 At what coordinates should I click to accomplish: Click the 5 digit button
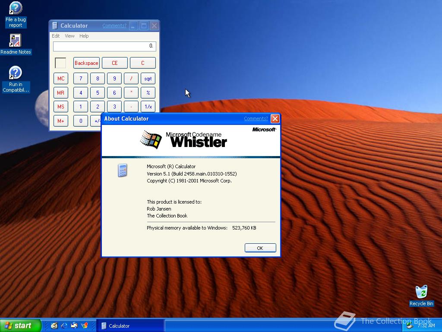(98, 93)
